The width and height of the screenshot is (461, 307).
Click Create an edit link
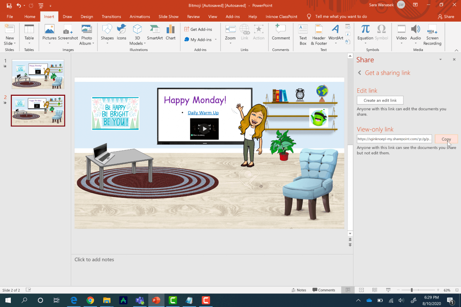click(x=380, y=100)
